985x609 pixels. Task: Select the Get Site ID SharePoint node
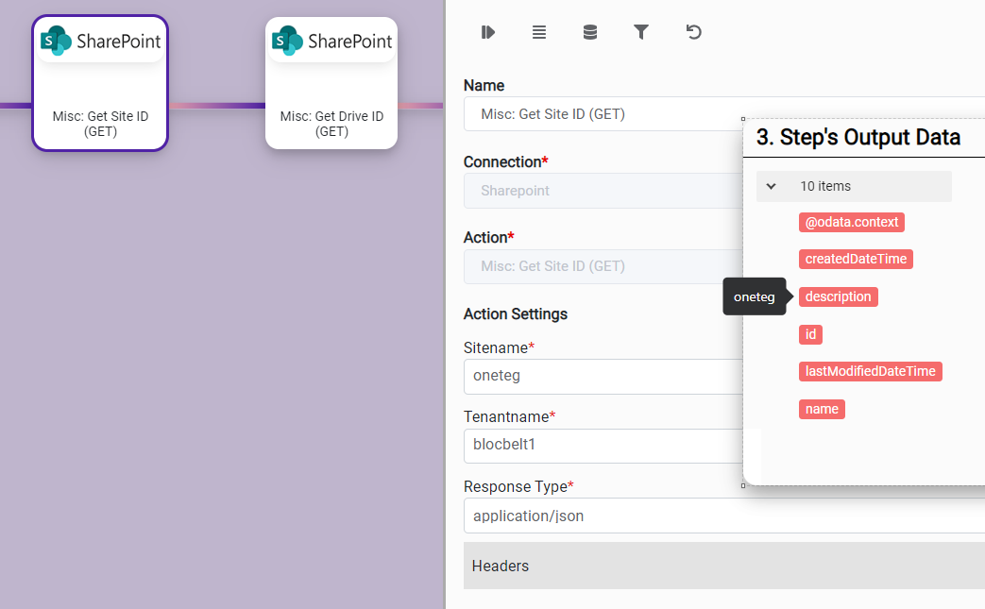click(100, 83)
